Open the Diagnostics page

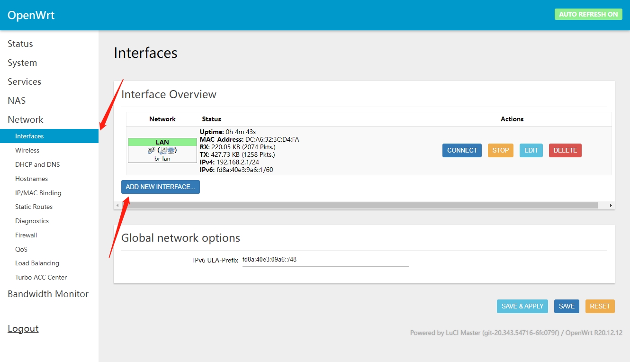point(32,221)
